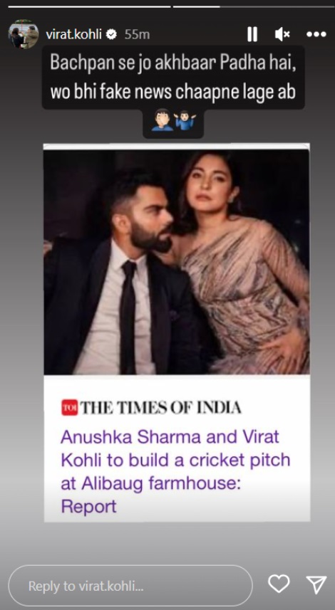Unmute the story audio
Viewport: 335px width, 610px height.
pyautogui.click(x=282, y=35)
